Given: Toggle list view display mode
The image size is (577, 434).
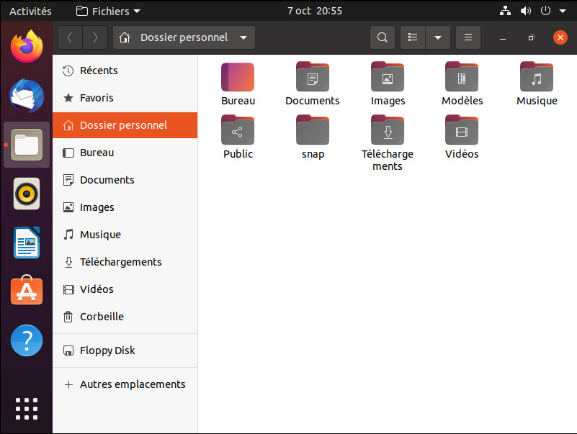Looking at the screenshot, I should point(413,37).
